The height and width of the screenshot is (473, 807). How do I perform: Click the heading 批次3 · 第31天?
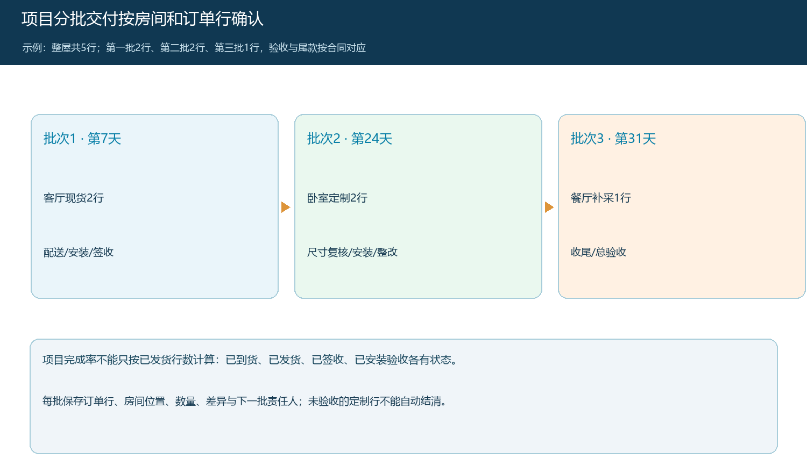pos(613,139)
